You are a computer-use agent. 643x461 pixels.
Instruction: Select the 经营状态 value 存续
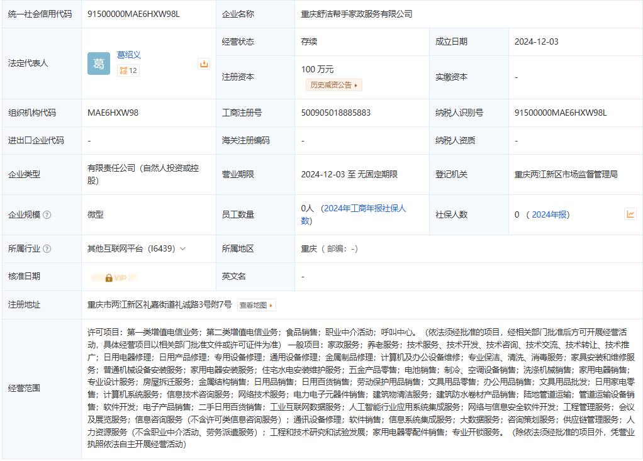(309, 42)
